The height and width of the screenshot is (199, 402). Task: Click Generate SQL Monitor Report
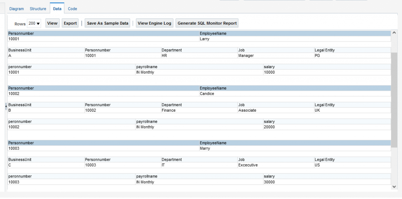coord(207,24)
